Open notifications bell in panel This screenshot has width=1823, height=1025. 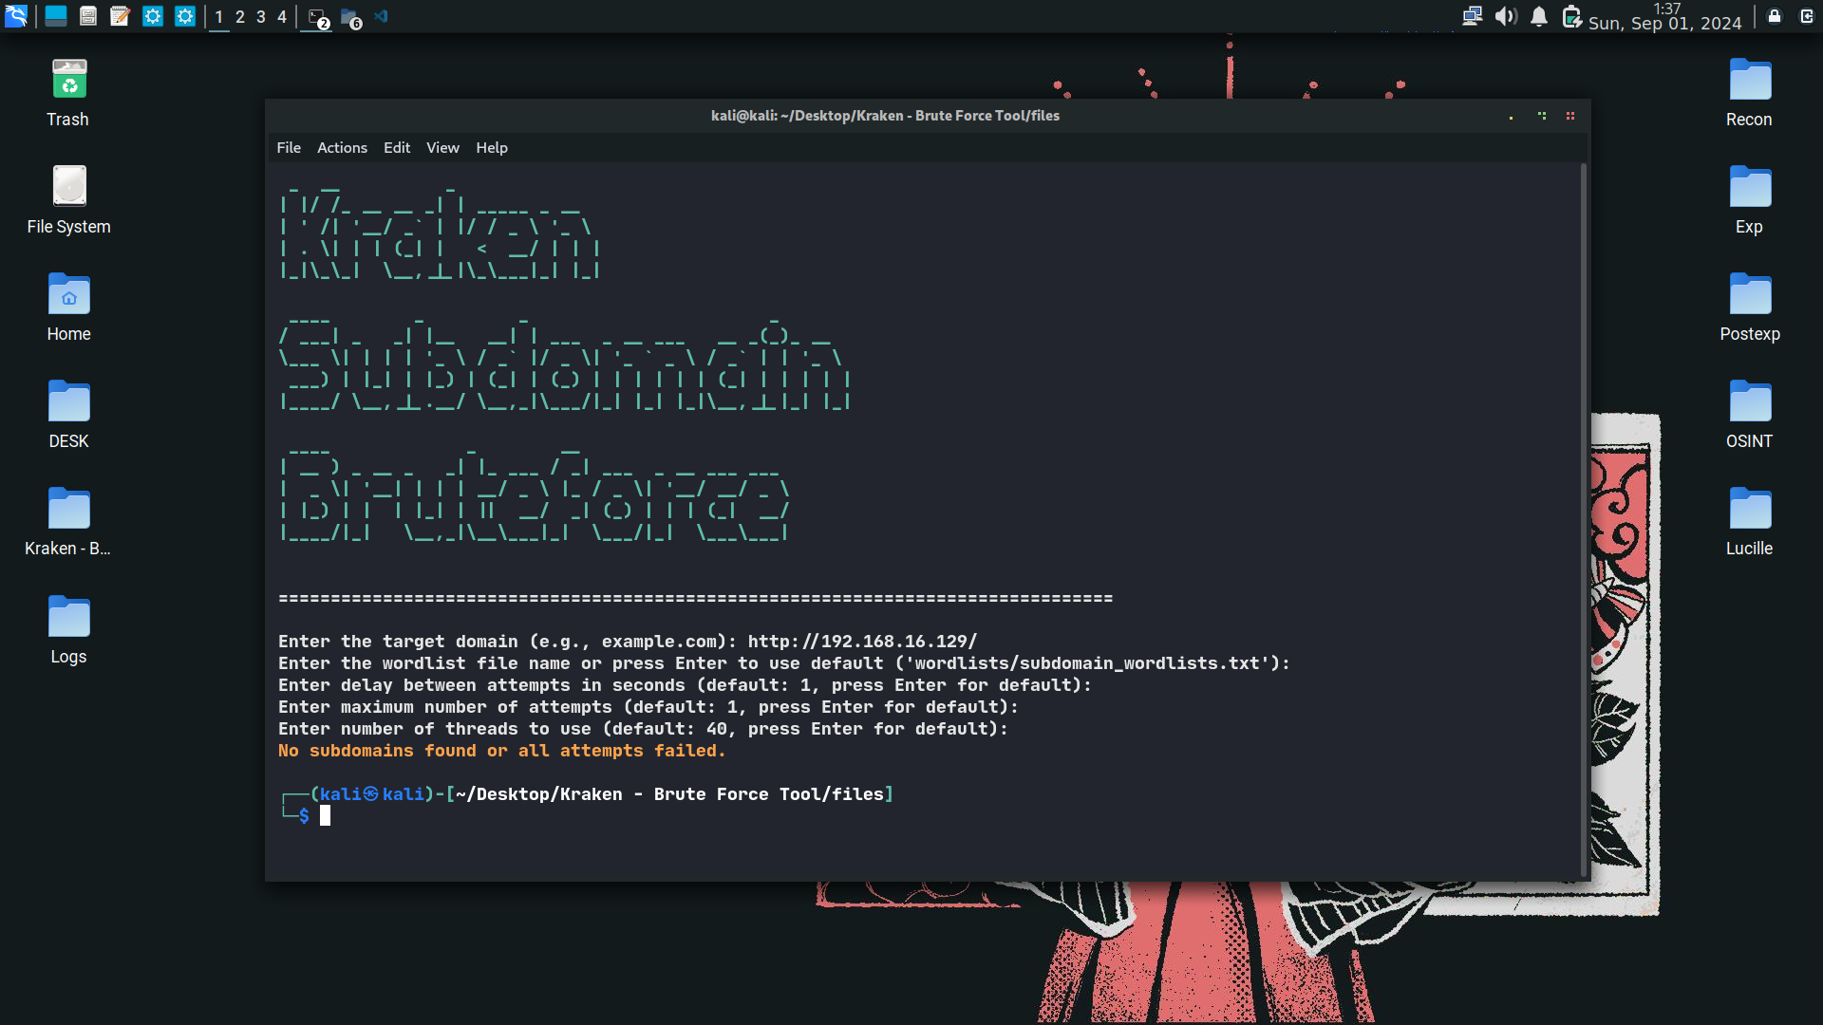[x=1539, y=16]
